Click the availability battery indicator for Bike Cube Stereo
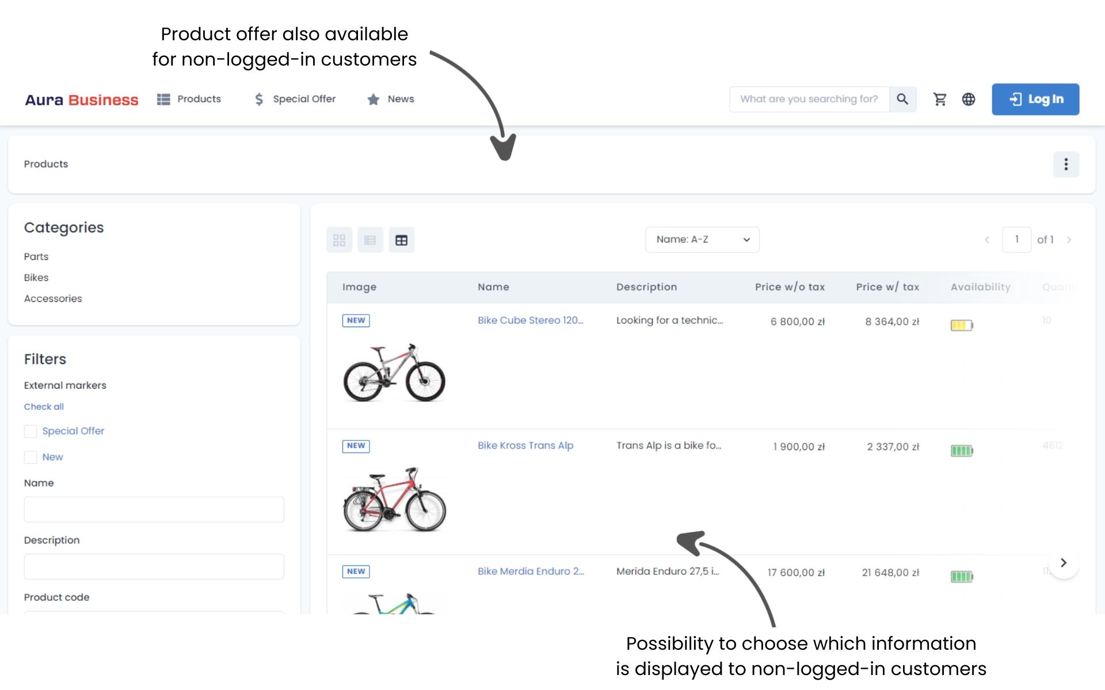The image size is (1105, 690). click(962, 324)
